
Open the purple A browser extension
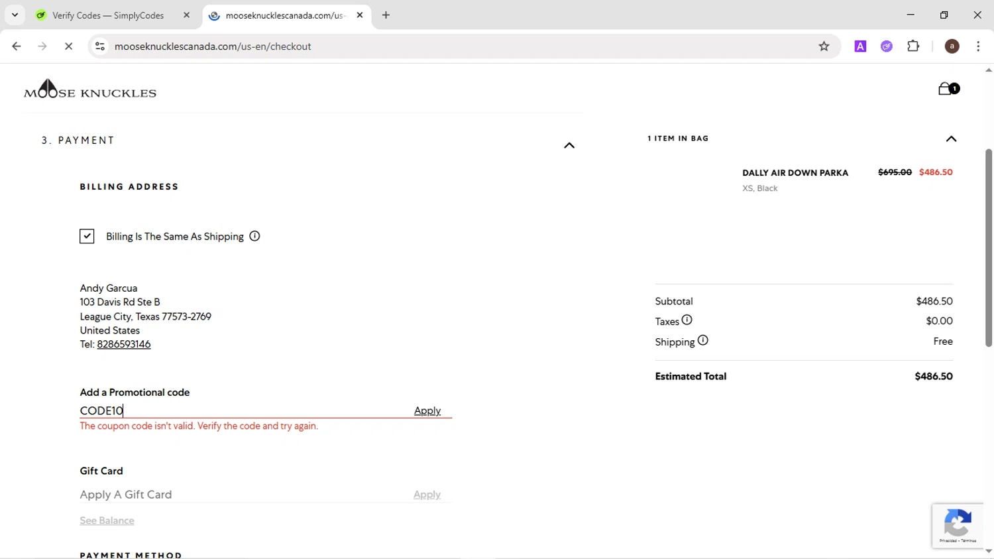point(860,46)
